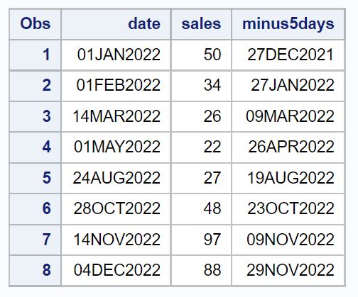Select the minus5days column header
The height and width of the screenshot is (297, 358).
click(288, 24)
